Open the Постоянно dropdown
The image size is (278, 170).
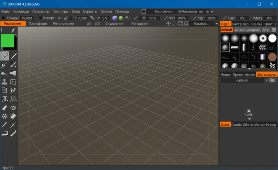(x=179, y=12)
